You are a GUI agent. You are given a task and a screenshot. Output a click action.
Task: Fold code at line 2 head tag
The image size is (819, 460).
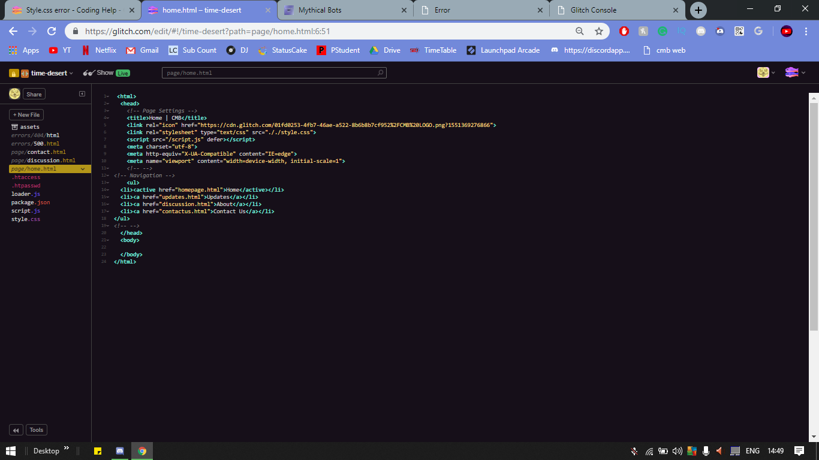coord(107,104)
